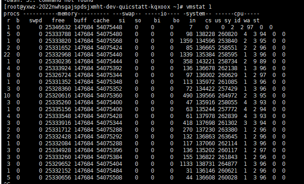Click the value 138228 in the table
304x184 pixels.
pos(205,34)
